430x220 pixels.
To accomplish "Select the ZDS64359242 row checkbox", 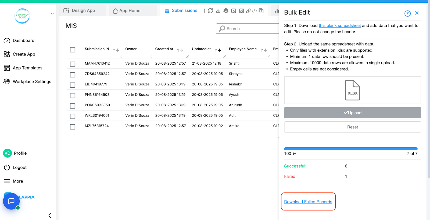I will tap(73, 75).
